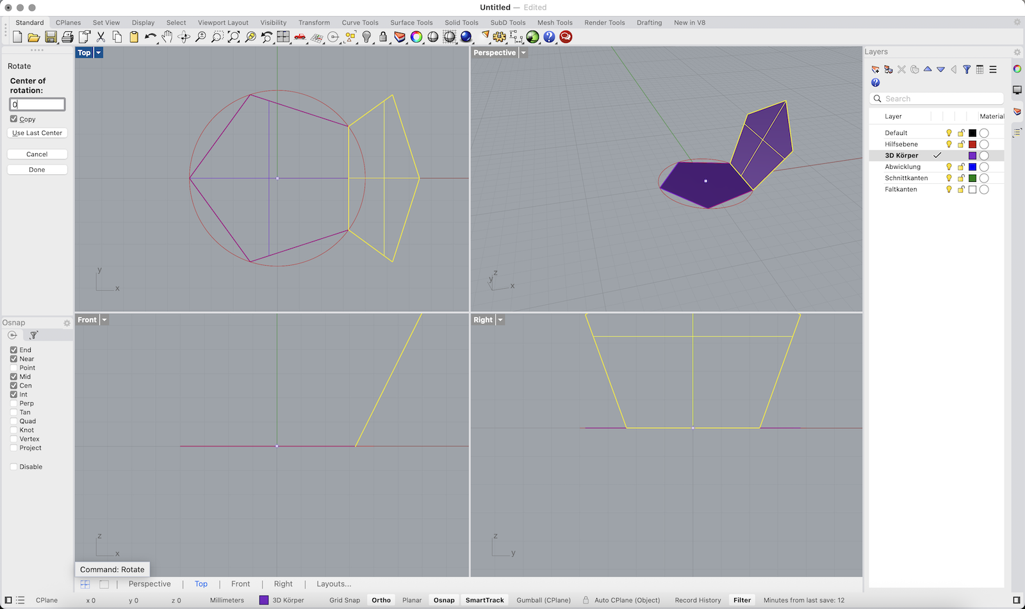This screenshot has height=609, width=1025.
Task: Select the Pan hand tool
Action: (167, 37)
